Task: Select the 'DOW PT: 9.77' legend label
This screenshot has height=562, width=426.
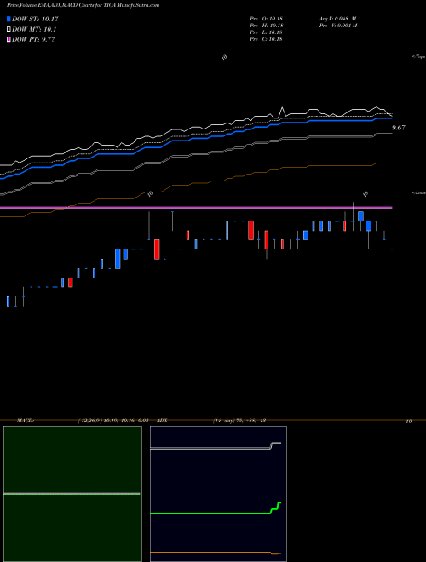Action: pyautogui.click(x=33, y=39)
